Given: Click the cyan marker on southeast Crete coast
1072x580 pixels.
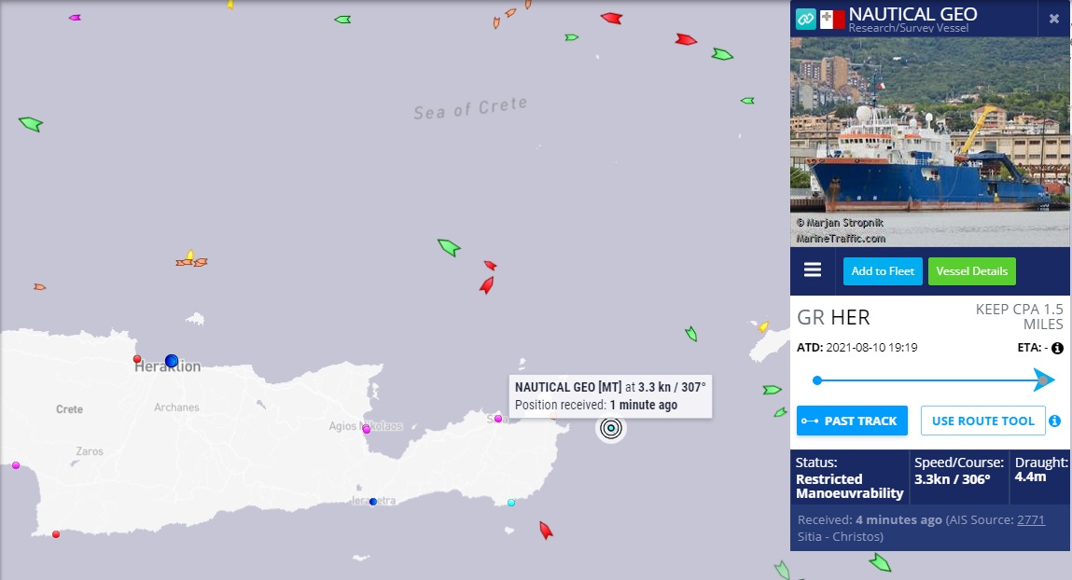Looking at the screenshot, I should 511,503.
